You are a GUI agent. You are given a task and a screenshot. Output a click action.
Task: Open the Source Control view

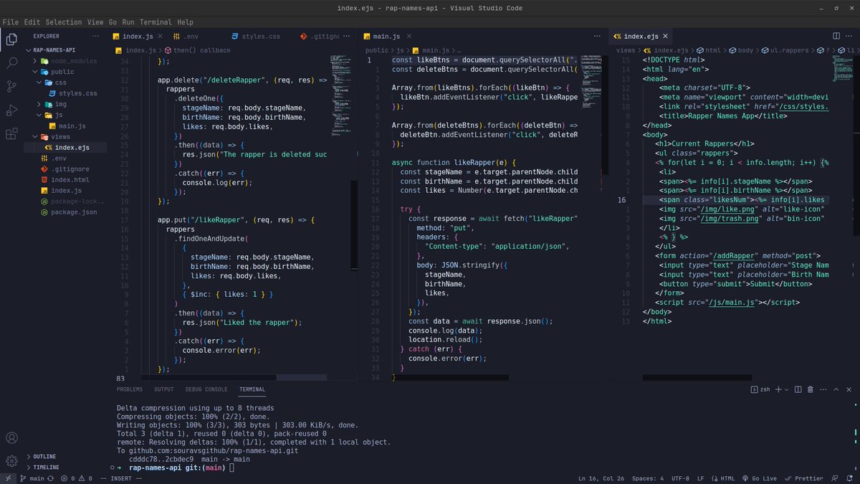click(11, 87)
